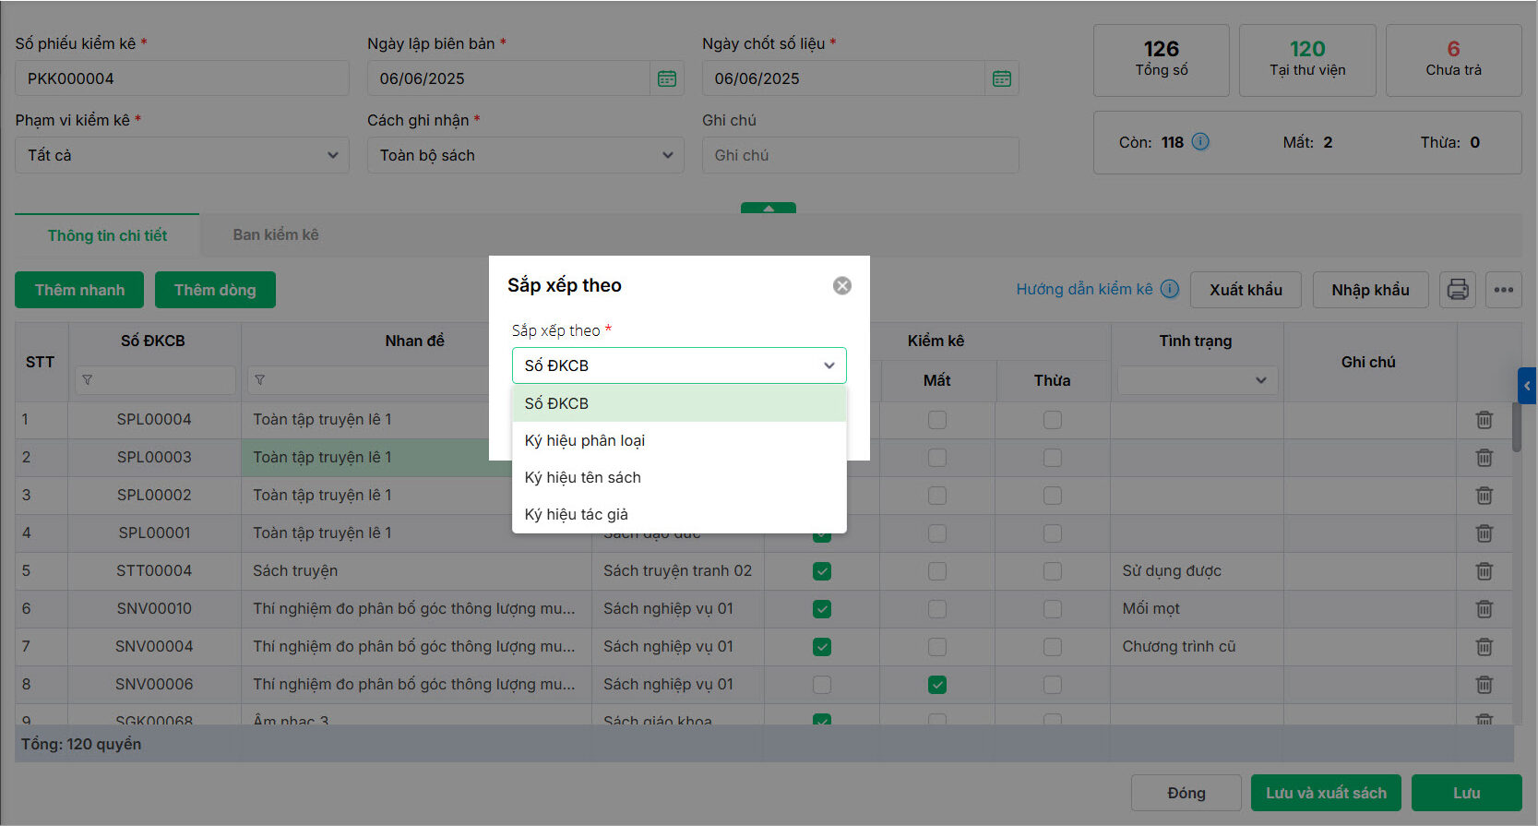Open calendar for Ngày chốt số liệu
This screenshot has width=1538, height=826.
click(1001, 78)
